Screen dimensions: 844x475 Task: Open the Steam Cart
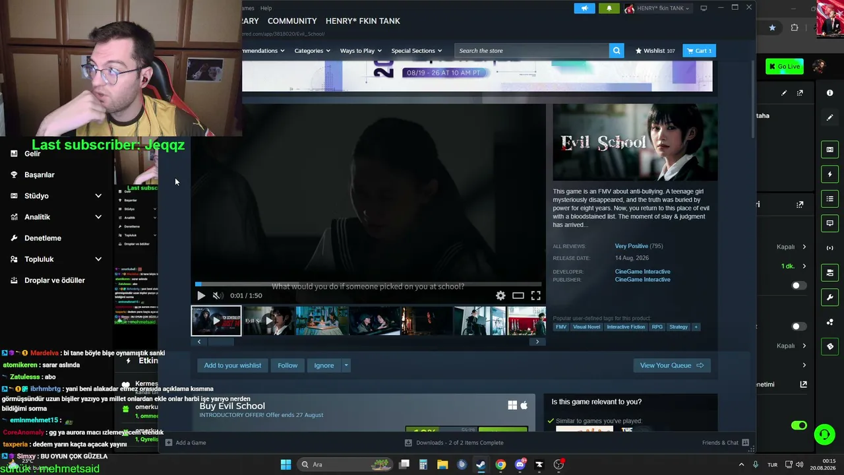point(700,51)
